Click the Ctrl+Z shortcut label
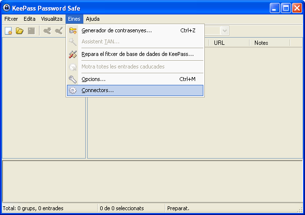 click(x=188, y=30)
